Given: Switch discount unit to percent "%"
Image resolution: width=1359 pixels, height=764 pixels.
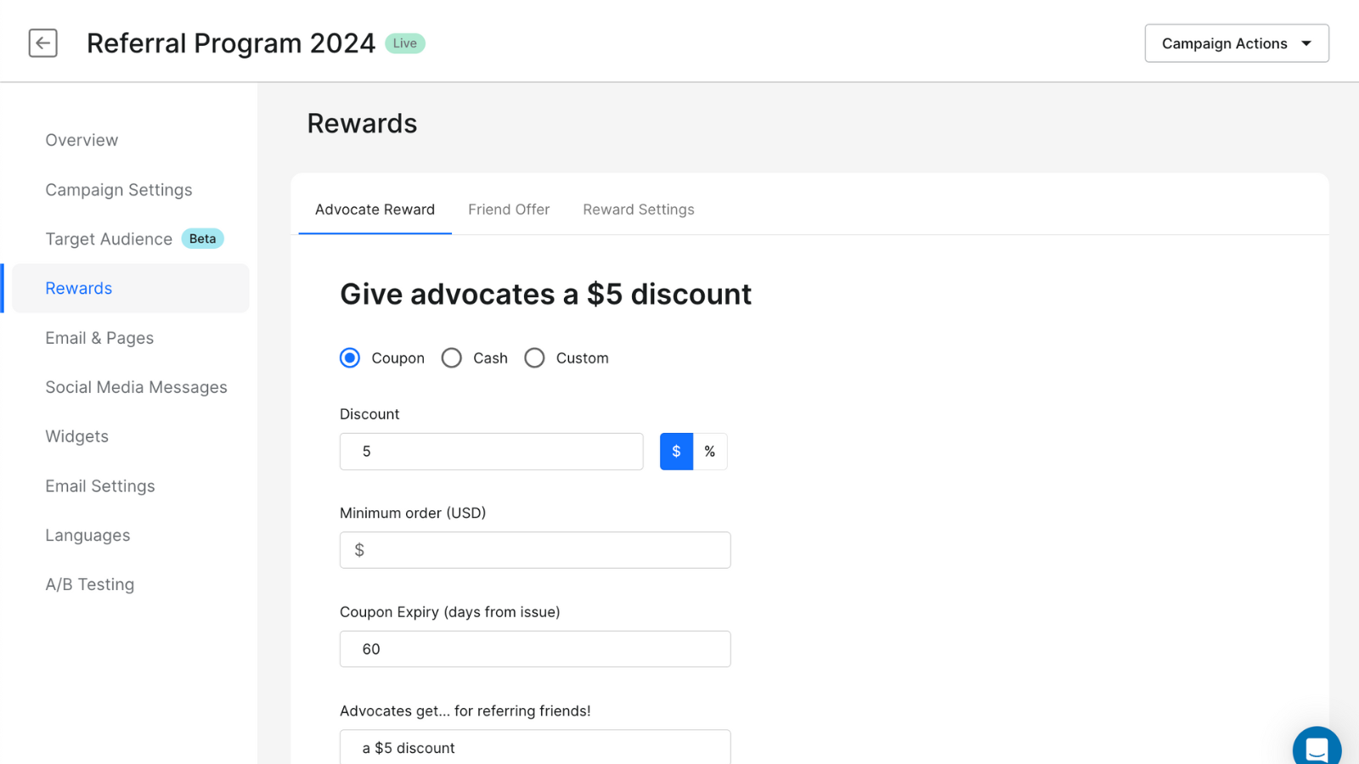Looking at the screenshot, I should [710, 451].
